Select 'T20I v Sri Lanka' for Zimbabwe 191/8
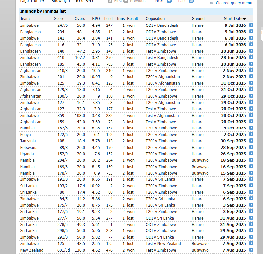 pyautogui.click(x=160, y=179)
